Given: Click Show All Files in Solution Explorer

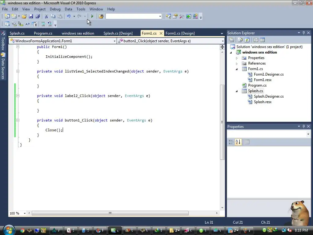Looking at the screenshot, I should coord(240,40).
